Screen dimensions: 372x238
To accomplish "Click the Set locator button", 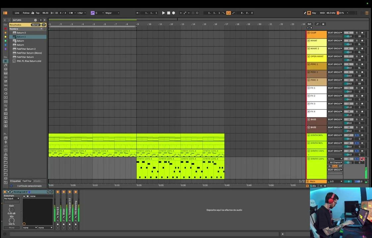I will pos(309,24).
